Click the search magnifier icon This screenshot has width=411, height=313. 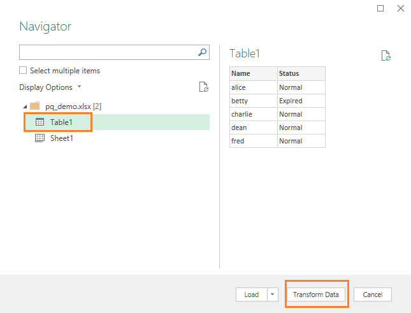pos(202,52)
